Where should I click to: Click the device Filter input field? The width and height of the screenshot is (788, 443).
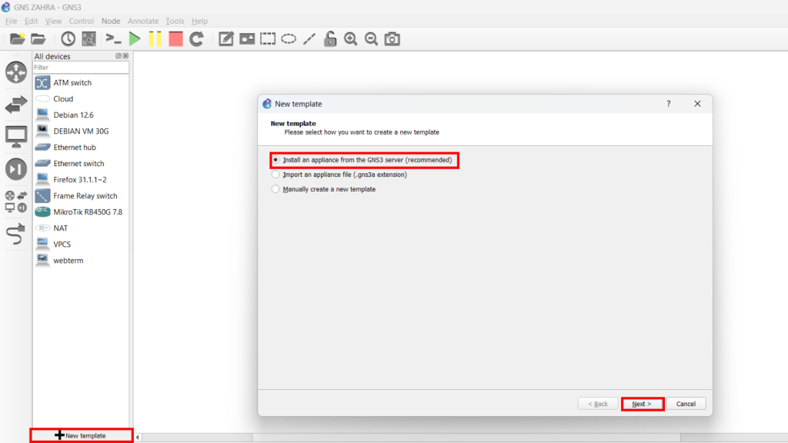click(x=80, y=68)
